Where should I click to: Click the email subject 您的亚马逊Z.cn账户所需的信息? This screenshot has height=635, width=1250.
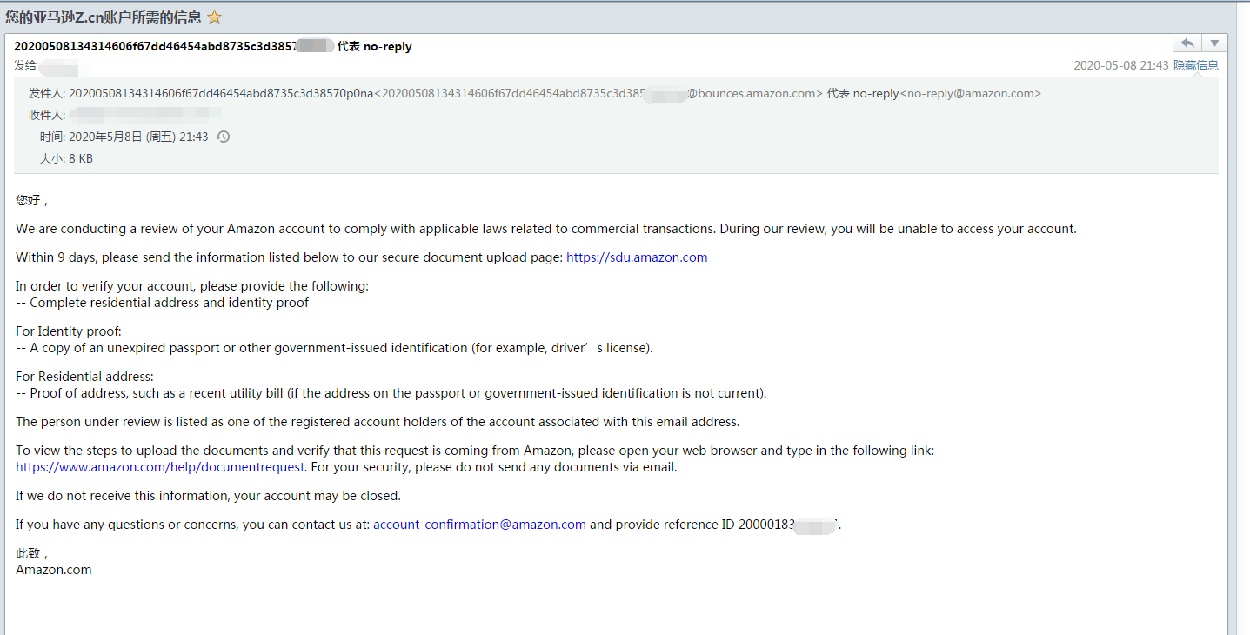tap(104, 17)
